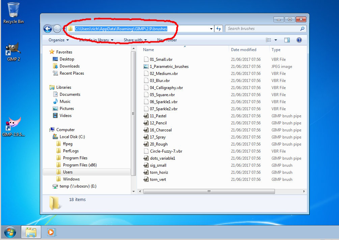Screen dimensions: 339x240
Task: Open the Music library
Action: pyautogui.click(x=65, y=102)
